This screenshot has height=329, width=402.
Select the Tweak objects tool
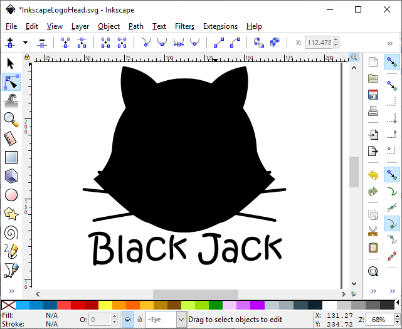coord(11,101)
